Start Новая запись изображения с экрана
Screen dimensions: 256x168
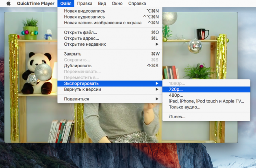(110, 23)
